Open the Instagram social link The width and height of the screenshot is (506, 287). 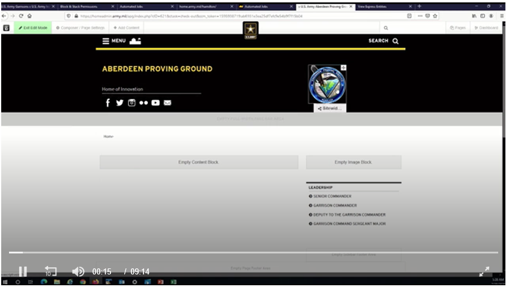click(131, 102)
